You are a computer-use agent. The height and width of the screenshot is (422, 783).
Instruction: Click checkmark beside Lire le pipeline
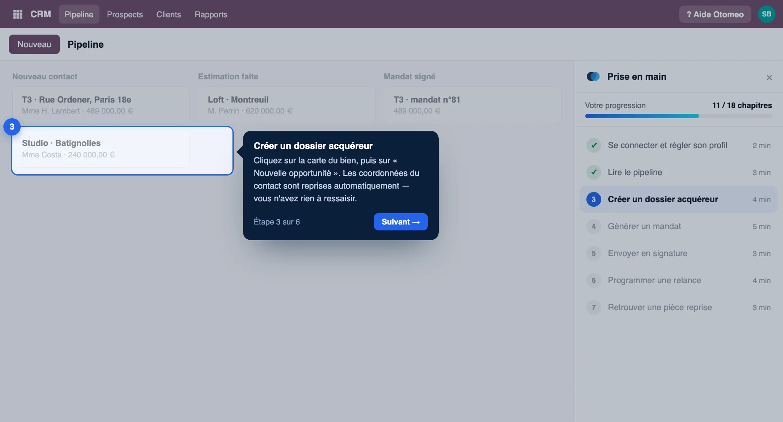click(594, 173)
